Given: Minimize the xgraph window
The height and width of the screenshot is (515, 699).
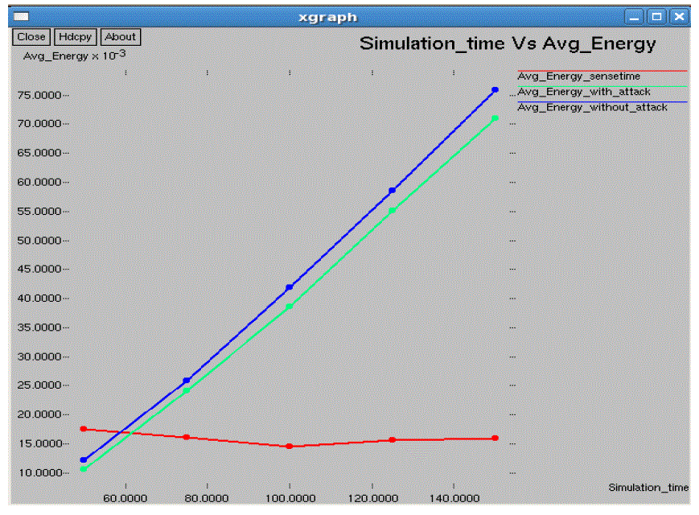Looking at the screenshot, I should pos(635,17).
